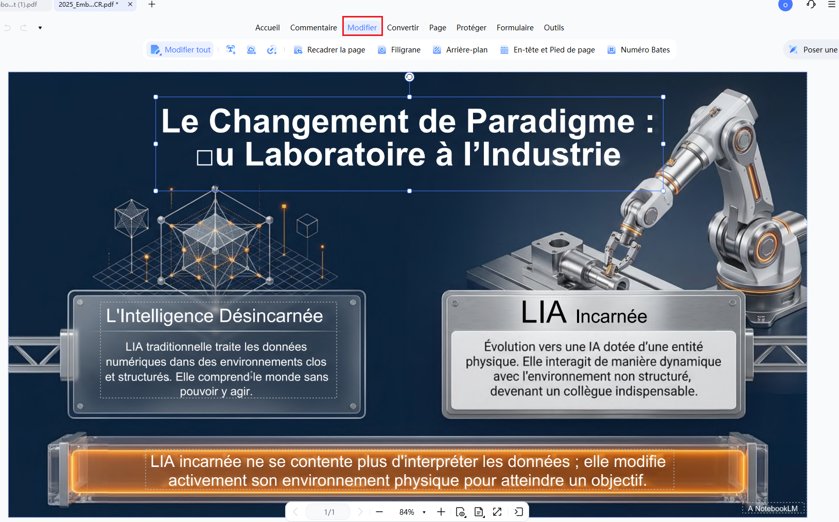The width and height of the screenshot is (839, 522).
Task: Click Recadrer la page button
Action: tap(329, 50)
